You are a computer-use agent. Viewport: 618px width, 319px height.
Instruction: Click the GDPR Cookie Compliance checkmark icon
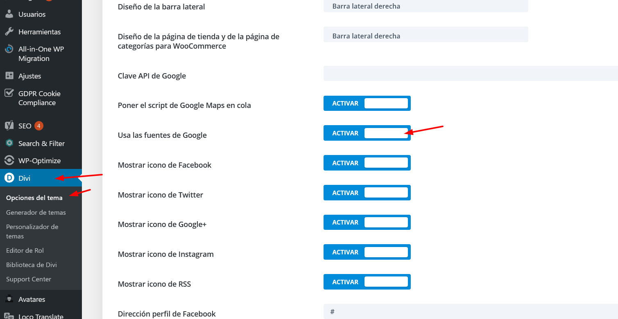point(9,93)
